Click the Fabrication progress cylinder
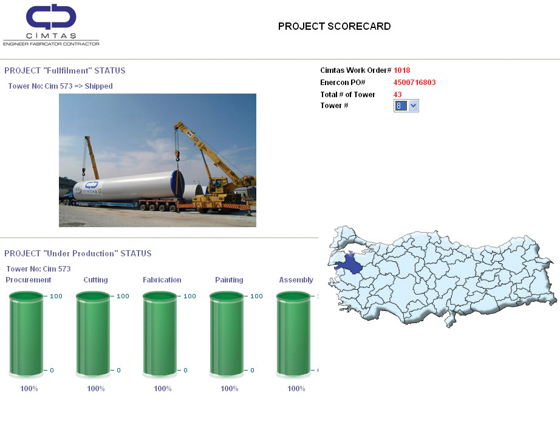 [x=160, y=334]
